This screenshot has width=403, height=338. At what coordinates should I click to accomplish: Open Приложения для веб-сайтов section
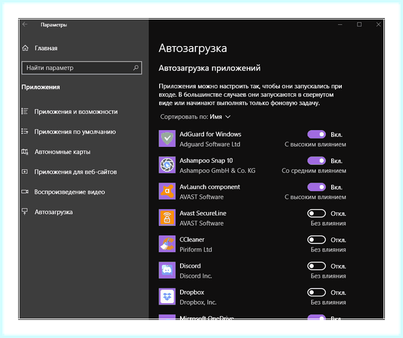click(75, 172)
